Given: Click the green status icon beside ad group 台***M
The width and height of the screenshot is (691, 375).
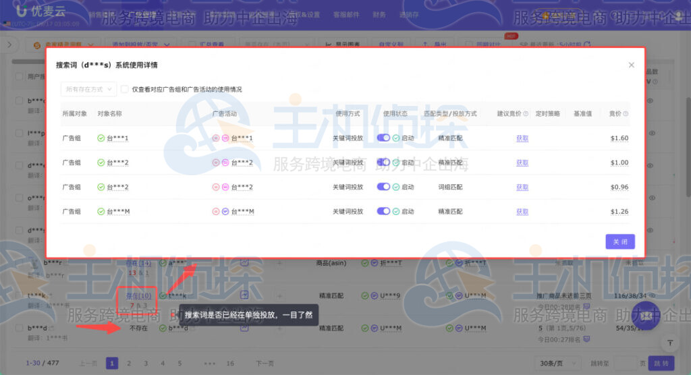Looking at the screenshot, I should click(x=101, y=212).
